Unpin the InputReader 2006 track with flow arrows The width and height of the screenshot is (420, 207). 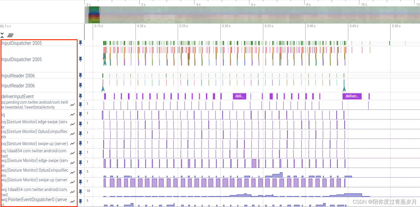[80, 85]
